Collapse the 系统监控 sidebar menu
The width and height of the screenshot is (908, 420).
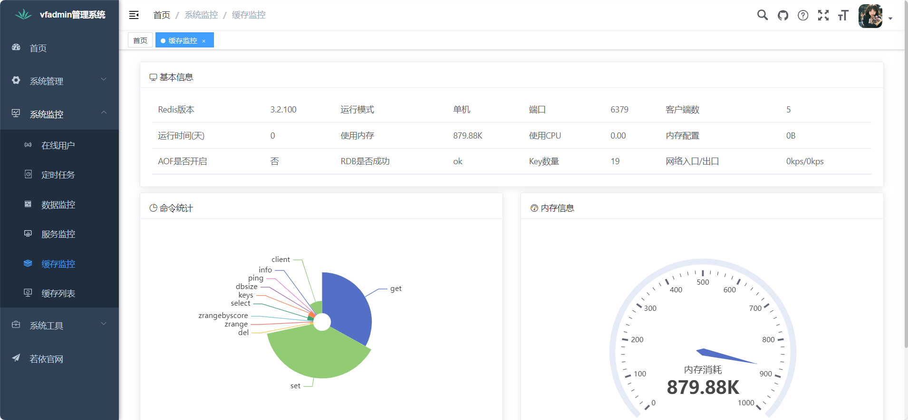pos(59,114)
